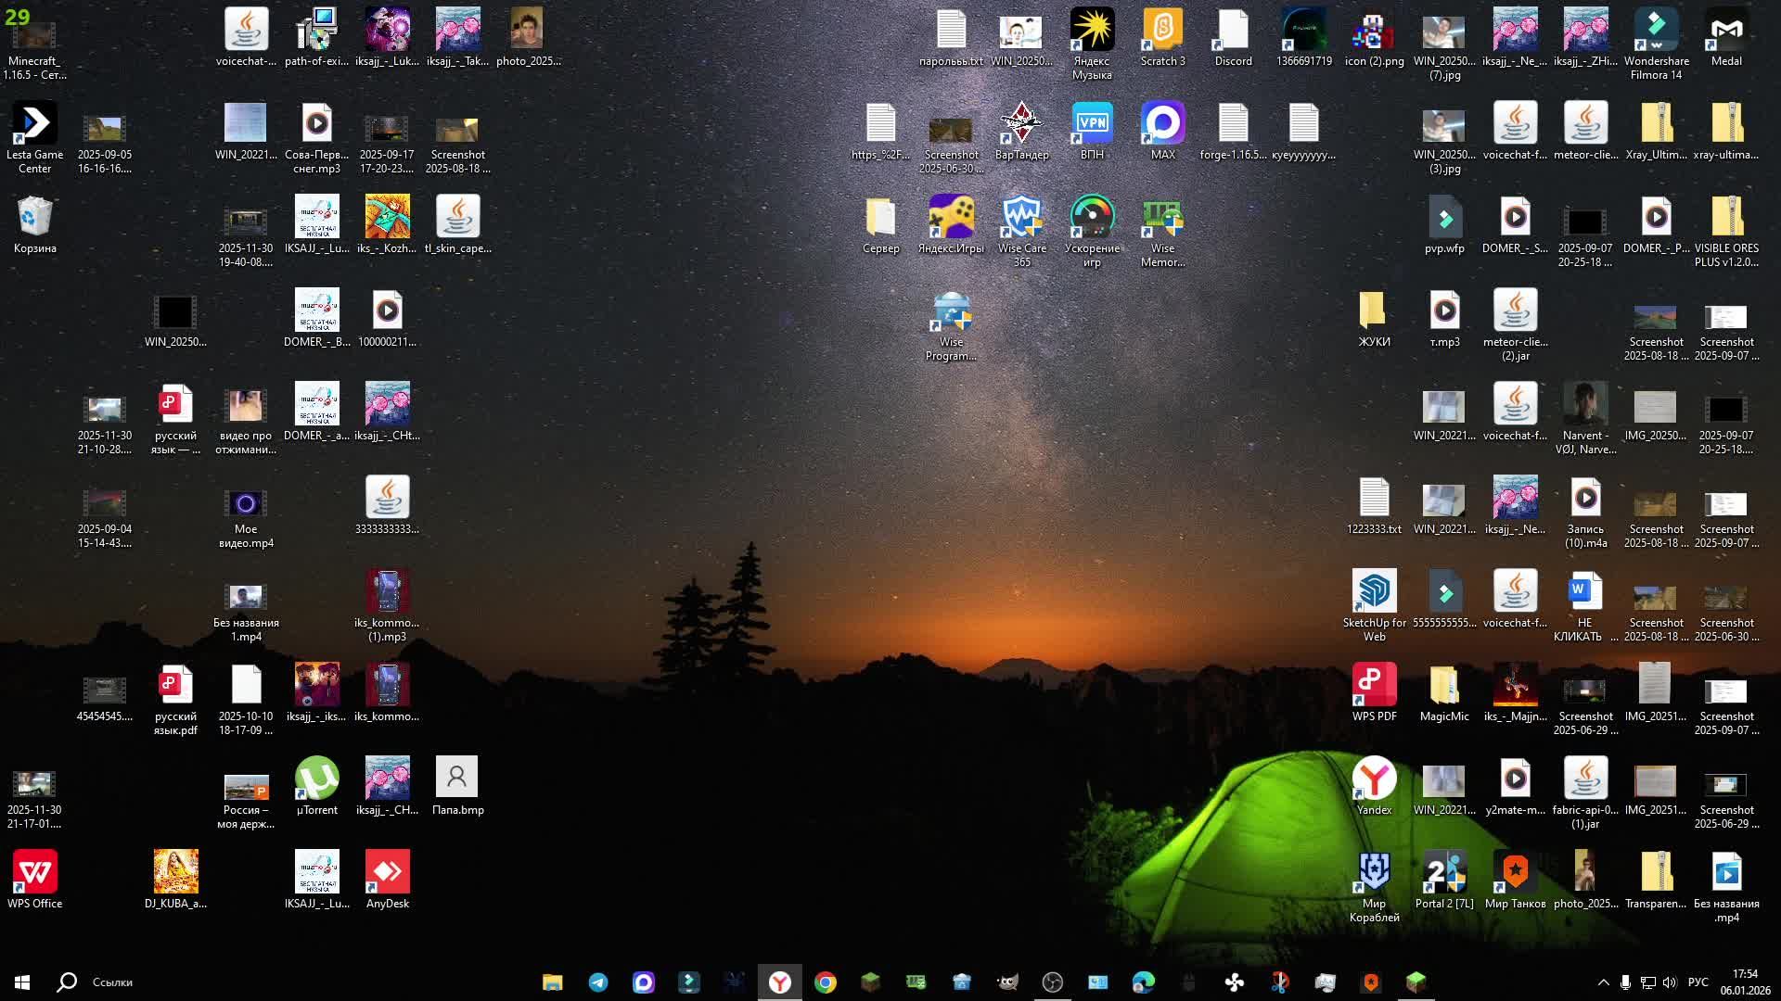The width and height of the screenshot is (1781, 1001).
Task: Expand the hidden system tray icons
Action: pos(1603,982)
